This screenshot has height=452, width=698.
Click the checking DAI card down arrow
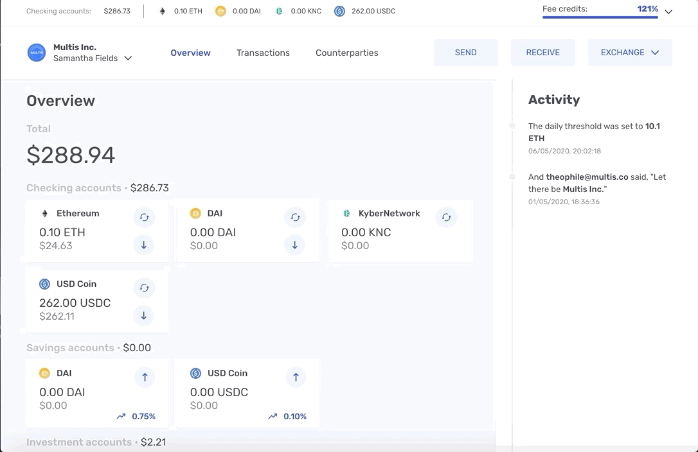tap(295, 245)
